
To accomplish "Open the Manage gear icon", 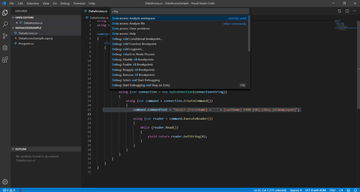I will (x=5, y=181).
